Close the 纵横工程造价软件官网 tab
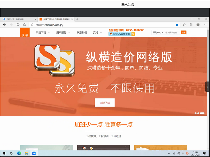 point(72,19)
